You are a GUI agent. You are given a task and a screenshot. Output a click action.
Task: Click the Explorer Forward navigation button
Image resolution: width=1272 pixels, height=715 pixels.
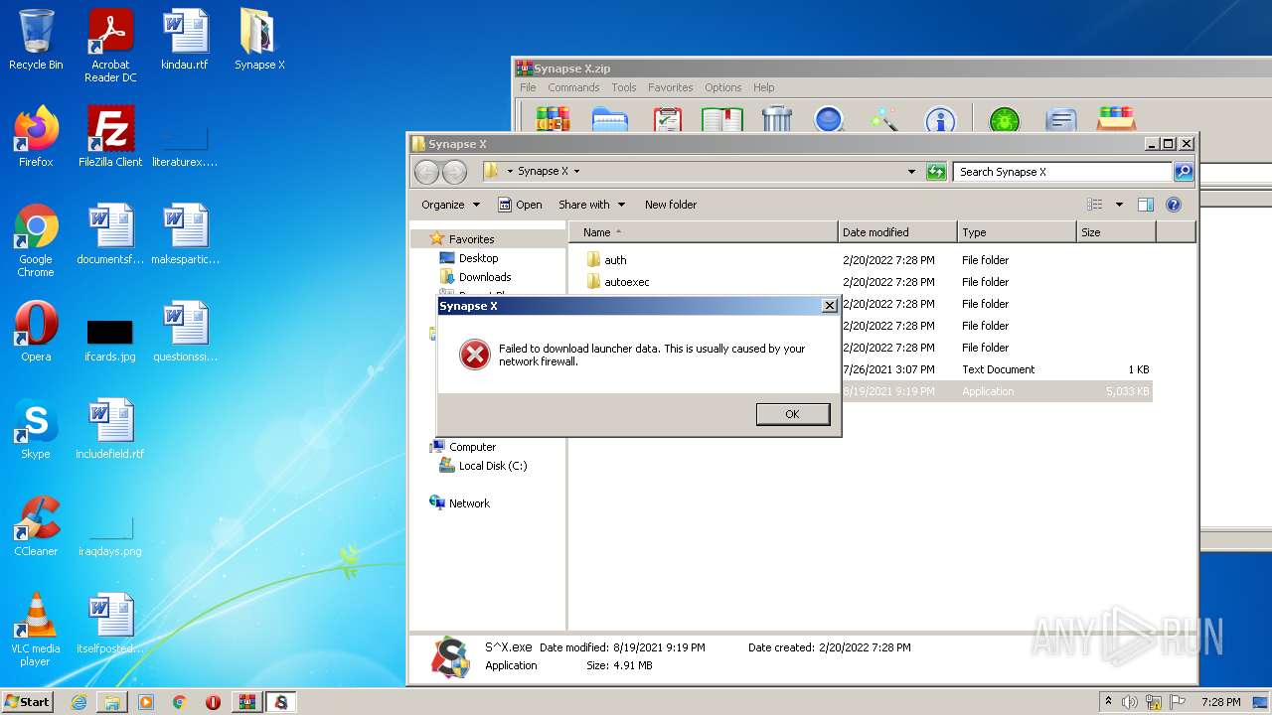coord(454,172)
